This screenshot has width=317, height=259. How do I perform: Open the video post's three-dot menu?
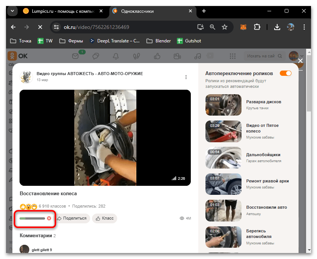(x=186, y=77)
